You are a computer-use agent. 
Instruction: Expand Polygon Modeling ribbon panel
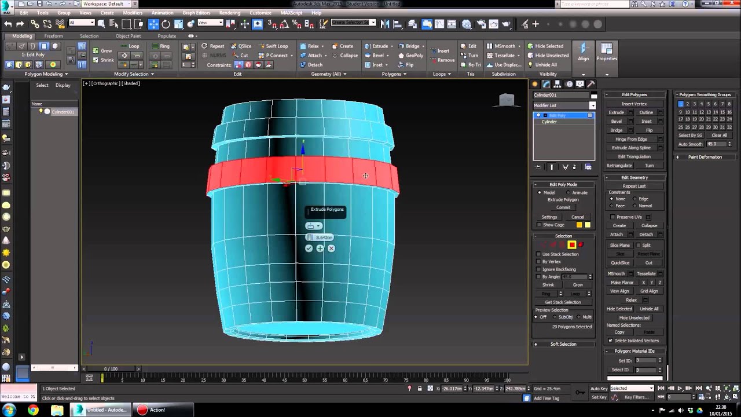46,74
